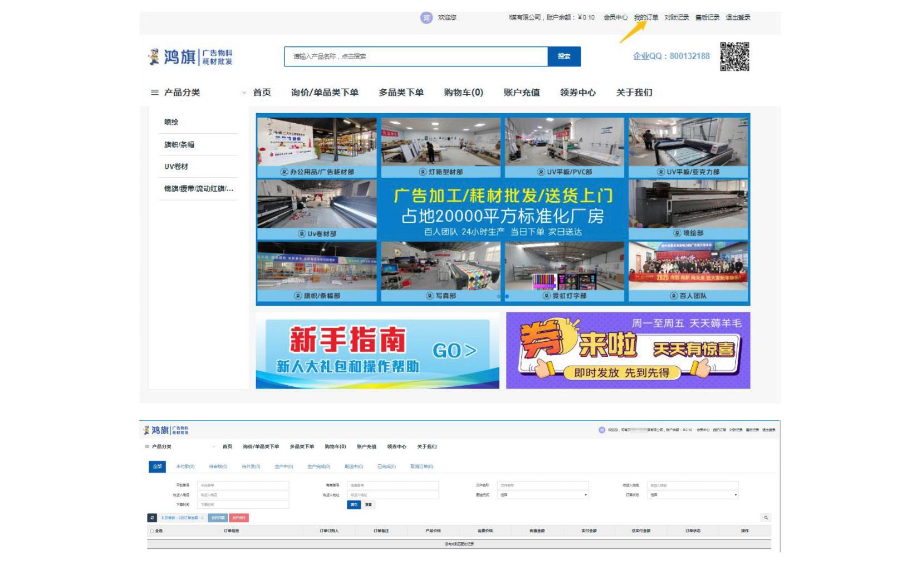922x564 pixels.
Task: Click the carousel dot indicator under the banner
Action: 507,296
